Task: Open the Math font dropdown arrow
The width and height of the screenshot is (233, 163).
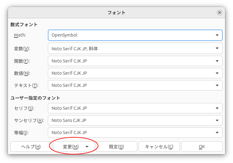Action: pos(217,35)
